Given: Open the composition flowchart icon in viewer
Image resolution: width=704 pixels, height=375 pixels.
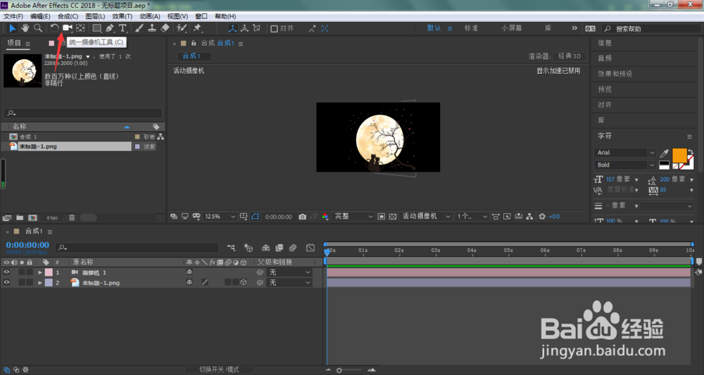Looking at the screenshot, I should point(530,217).
